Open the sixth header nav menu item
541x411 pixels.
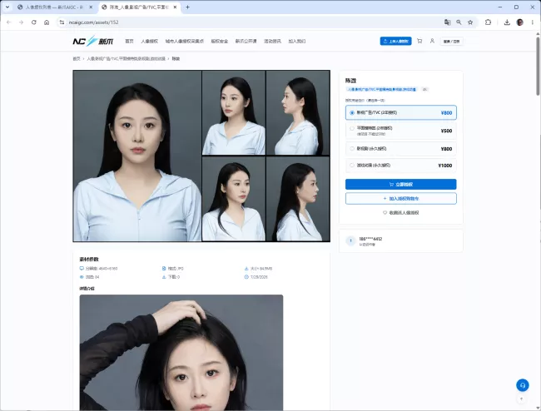click(272, 41)
